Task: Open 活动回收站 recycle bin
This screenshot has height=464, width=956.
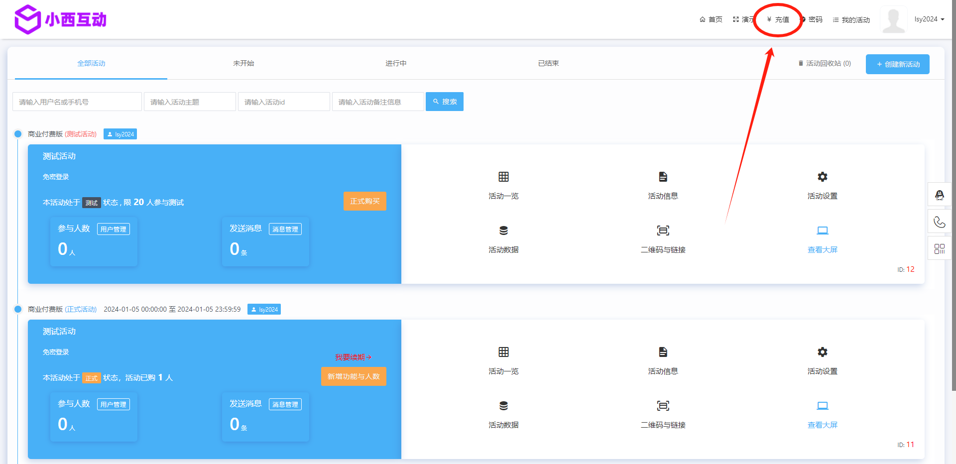Action: [x=825, y=63]
